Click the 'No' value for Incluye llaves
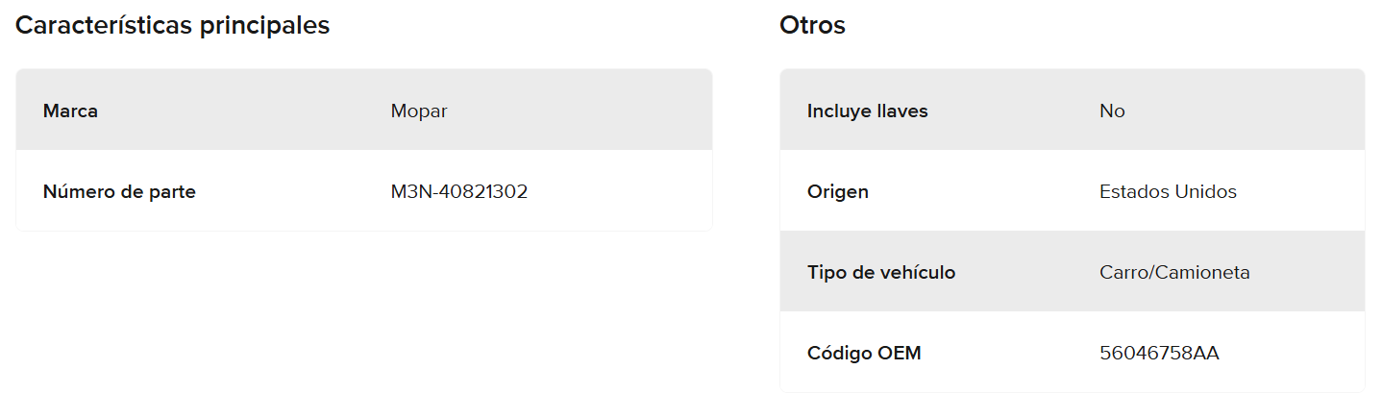1382x419 pixels. click(1112, 111)
